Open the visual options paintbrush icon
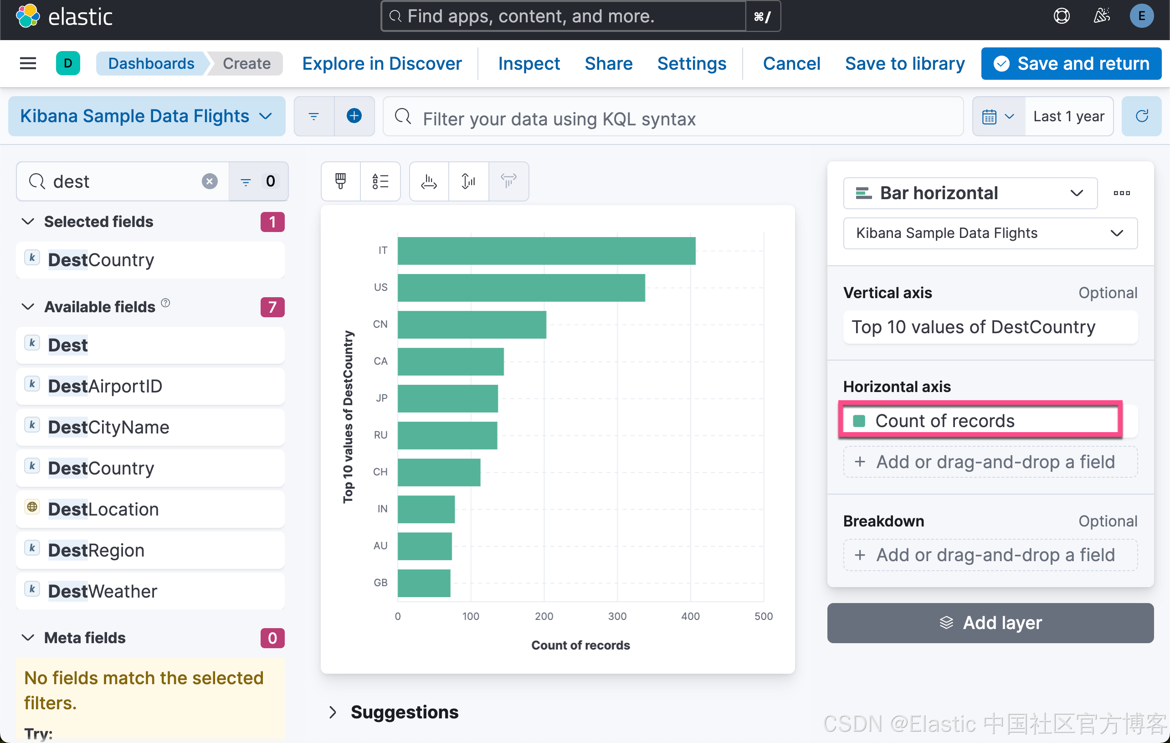The height and width of the screenshot is (743, 1170). (341, 181)
